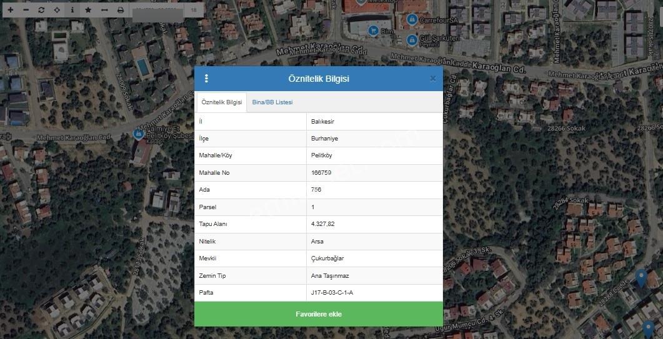Click the zoom level value 18 in the toolbar
Image resolution: width=663 pixels, height=339 pixels.
(194, 10)
